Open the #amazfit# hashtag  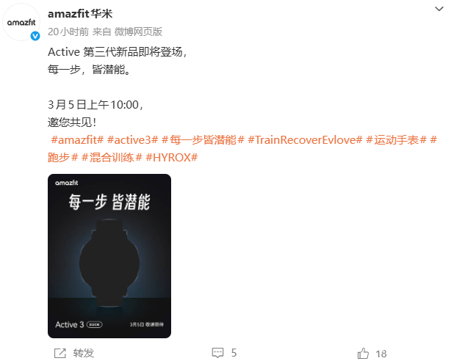pyautogui.click(x=77, y=140)
